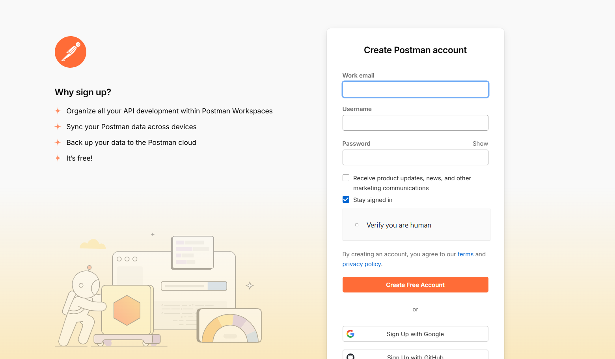Select the Google "G" icon
615x359 pixels.
351,333
